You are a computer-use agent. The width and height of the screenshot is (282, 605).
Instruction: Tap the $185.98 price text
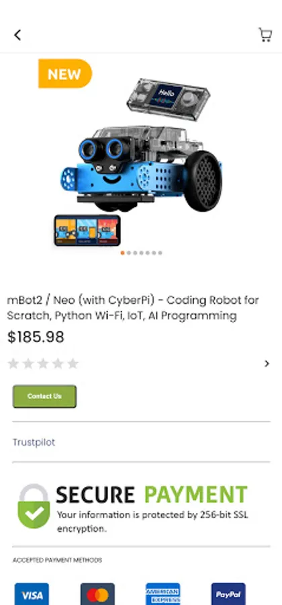click(x=36, y=337)
